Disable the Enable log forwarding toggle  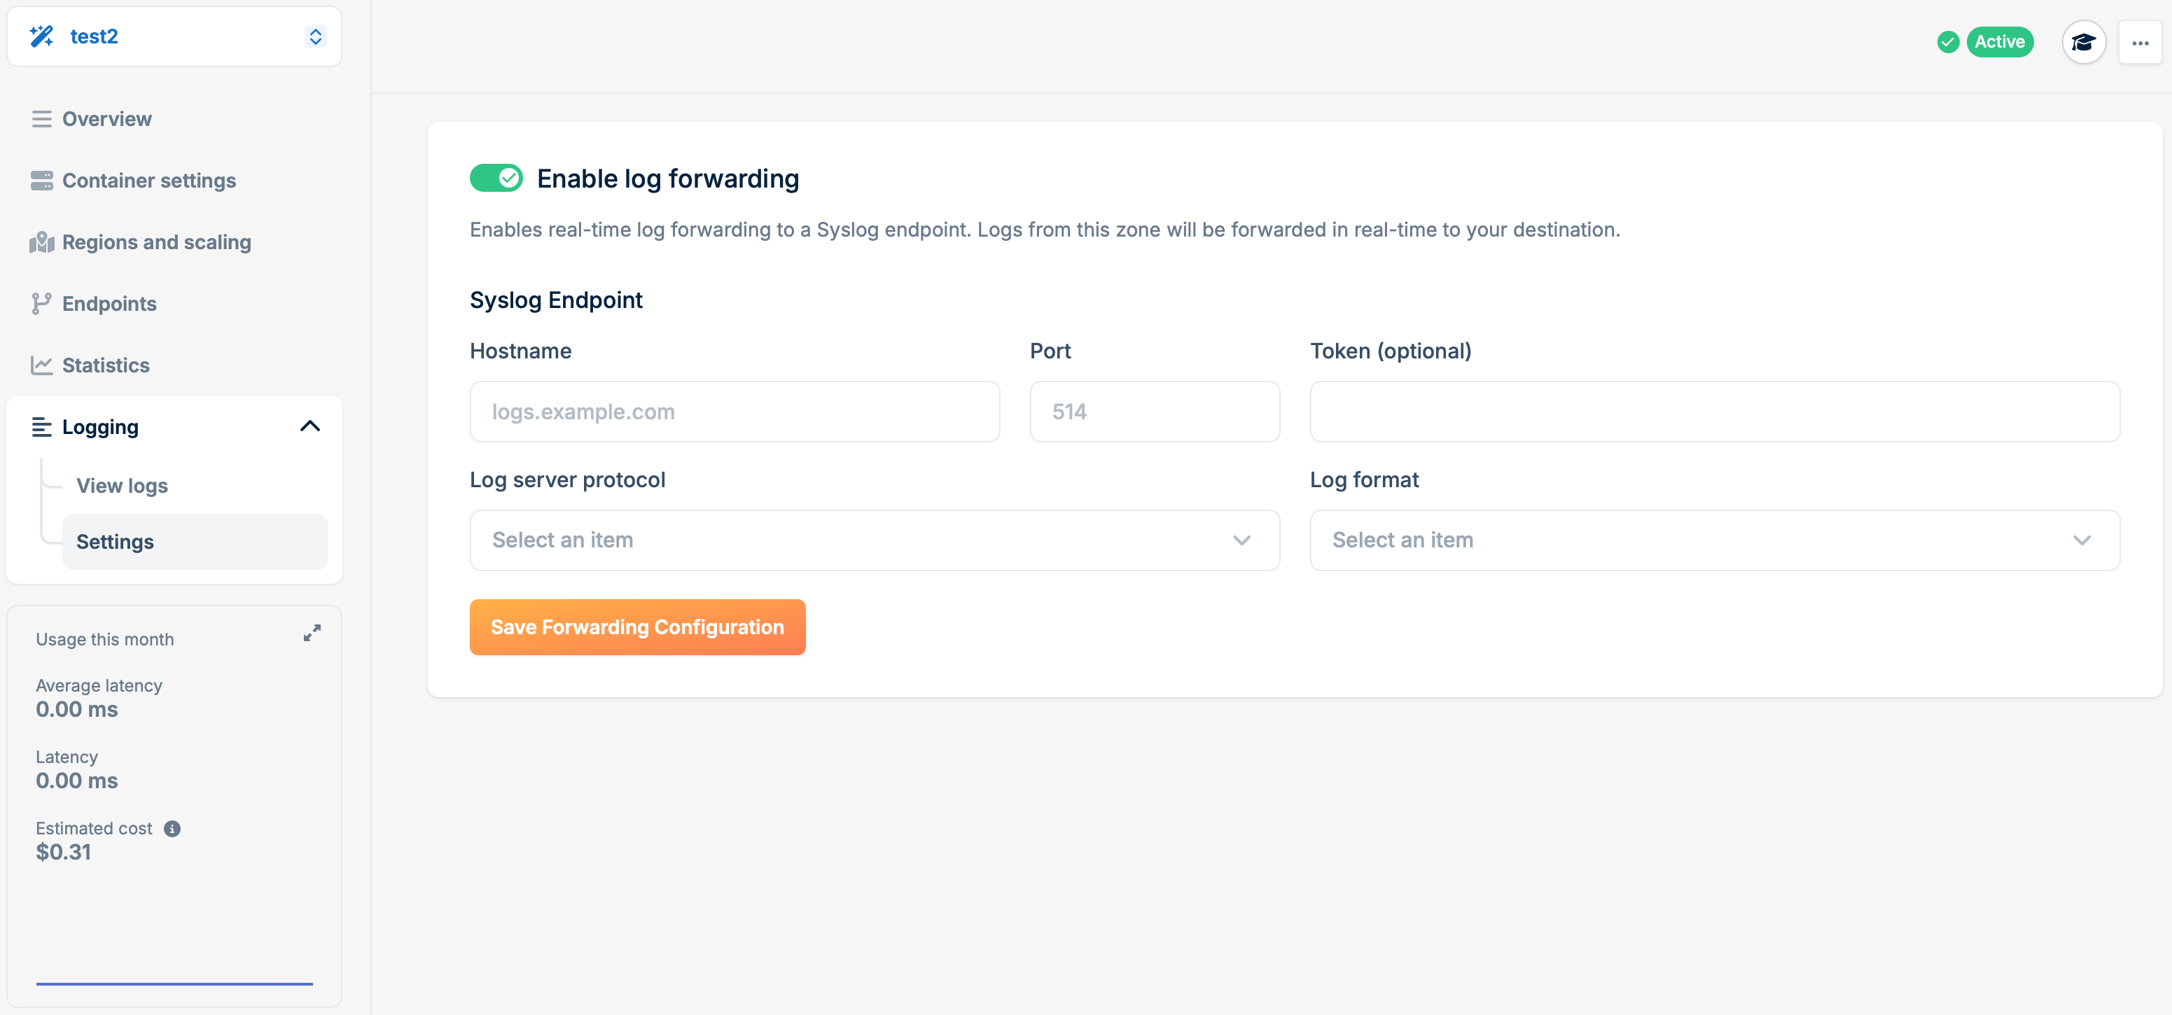[x=496, y=178]
